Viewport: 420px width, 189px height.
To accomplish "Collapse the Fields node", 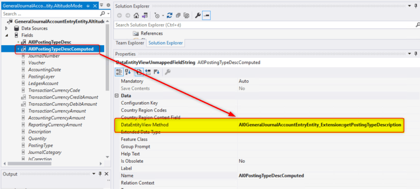I will tap(6, 35).
